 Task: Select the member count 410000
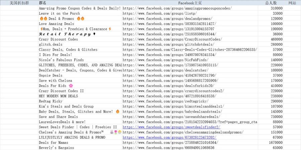pos(271,86)
